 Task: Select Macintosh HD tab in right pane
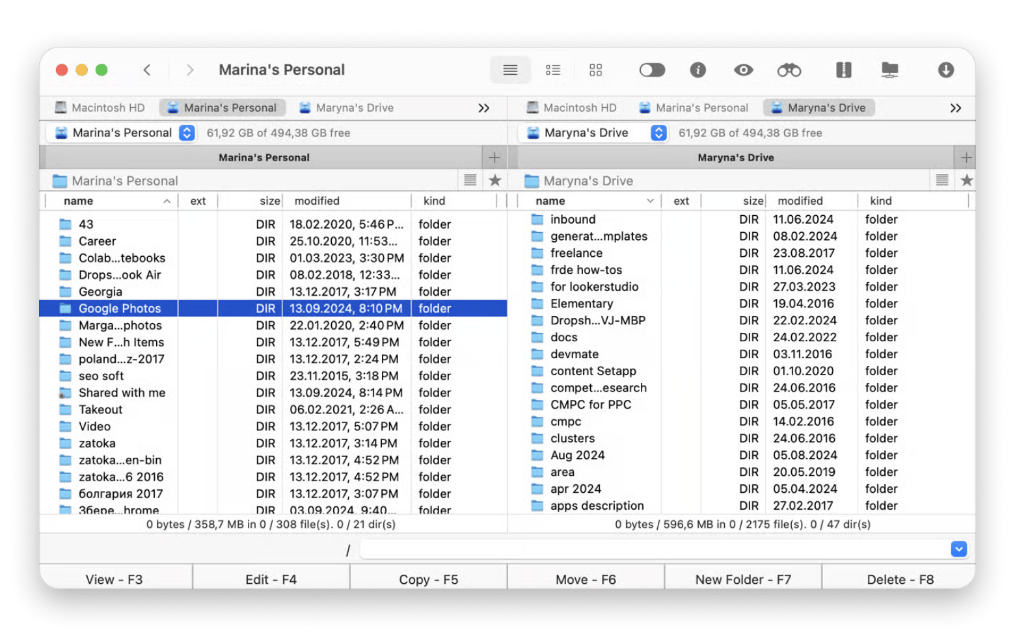tap(571, 108)
